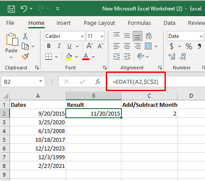Toggle Bottom Align button

coord(138,36)
